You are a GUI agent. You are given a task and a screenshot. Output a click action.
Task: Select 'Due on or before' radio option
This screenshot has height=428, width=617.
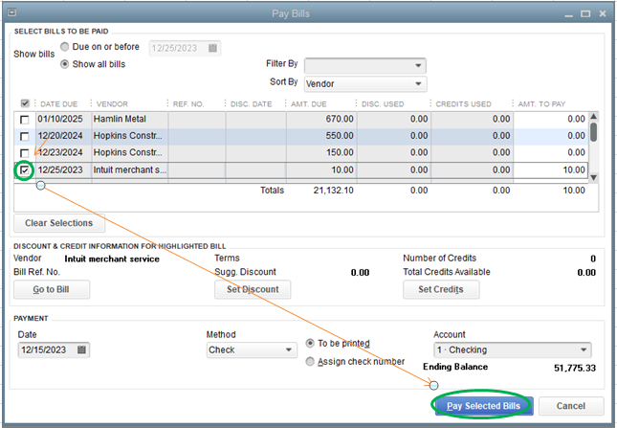(x=64, y=47)
